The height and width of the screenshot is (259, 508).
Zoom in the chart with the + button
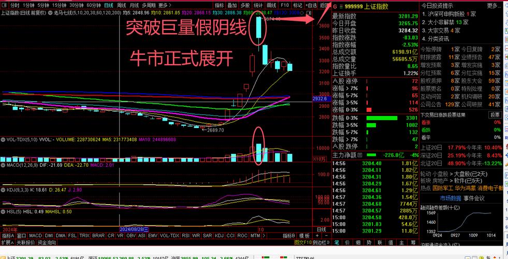click(x=317, y=236)
